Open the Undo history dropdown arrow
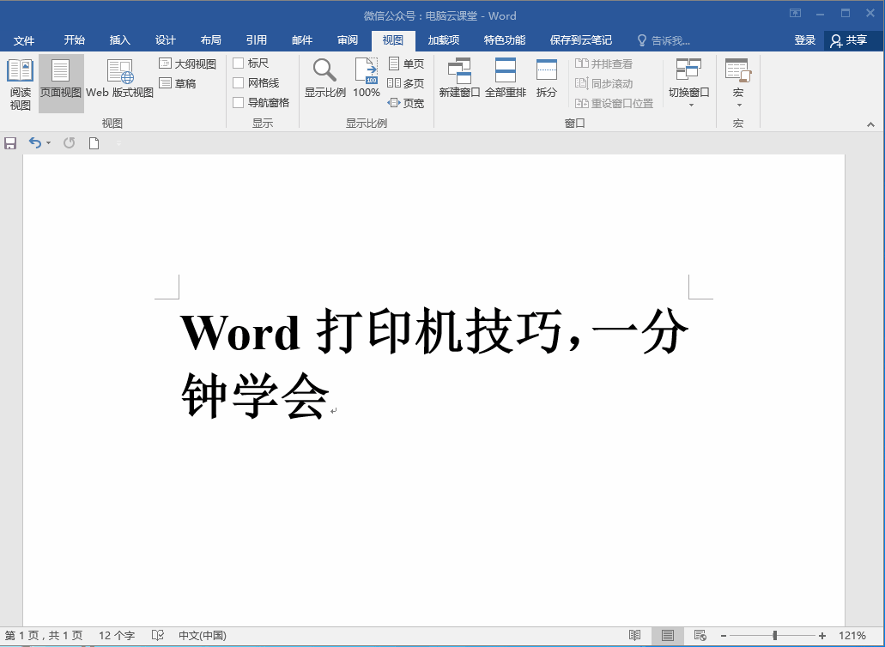The height and width of the screenshot is (647, 885). coord(49,143)
